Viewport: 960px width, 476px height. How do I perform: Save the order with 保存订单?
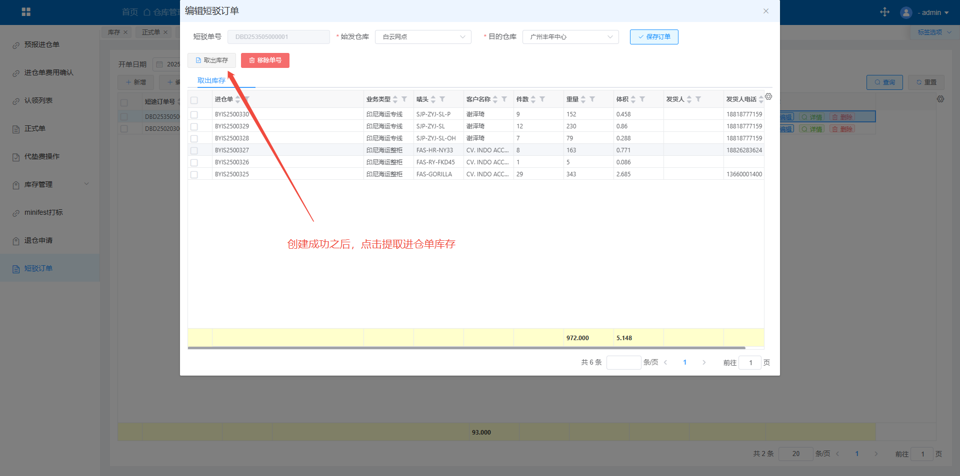[653, 37]
